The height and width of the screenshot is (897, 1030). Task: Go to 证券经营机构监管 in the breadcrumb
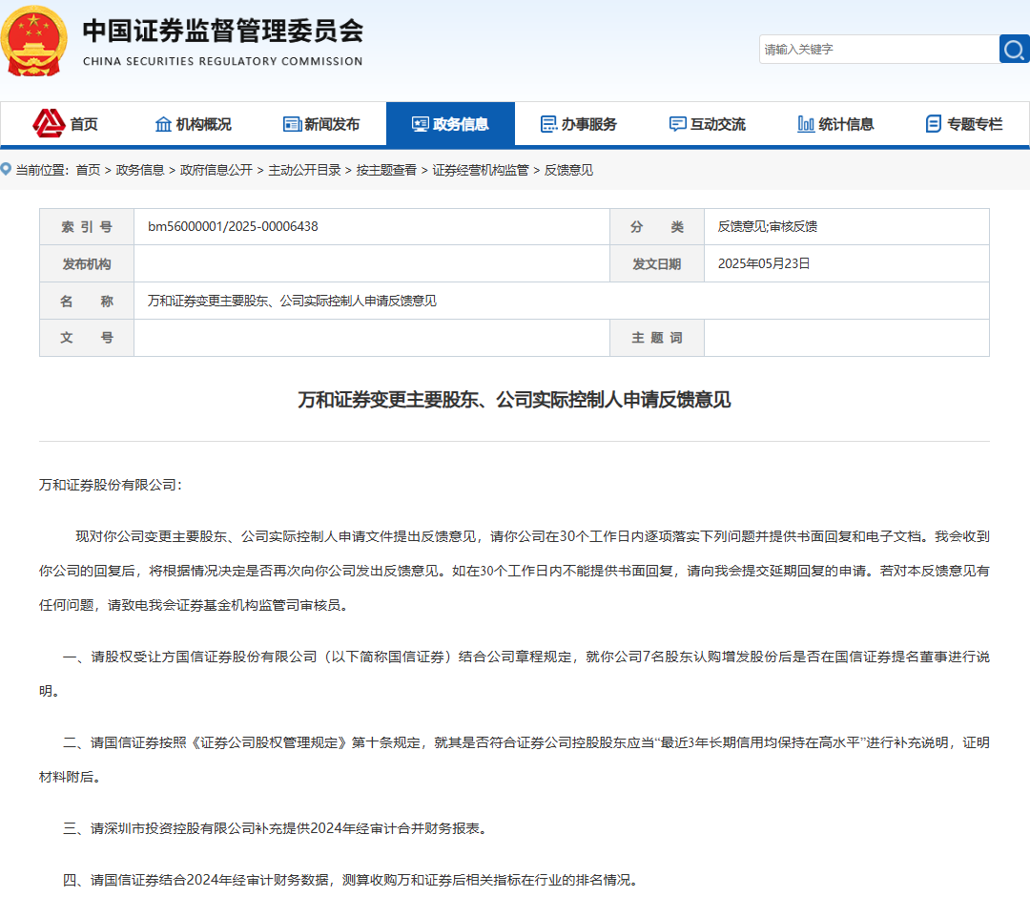[x=480, y=170]
